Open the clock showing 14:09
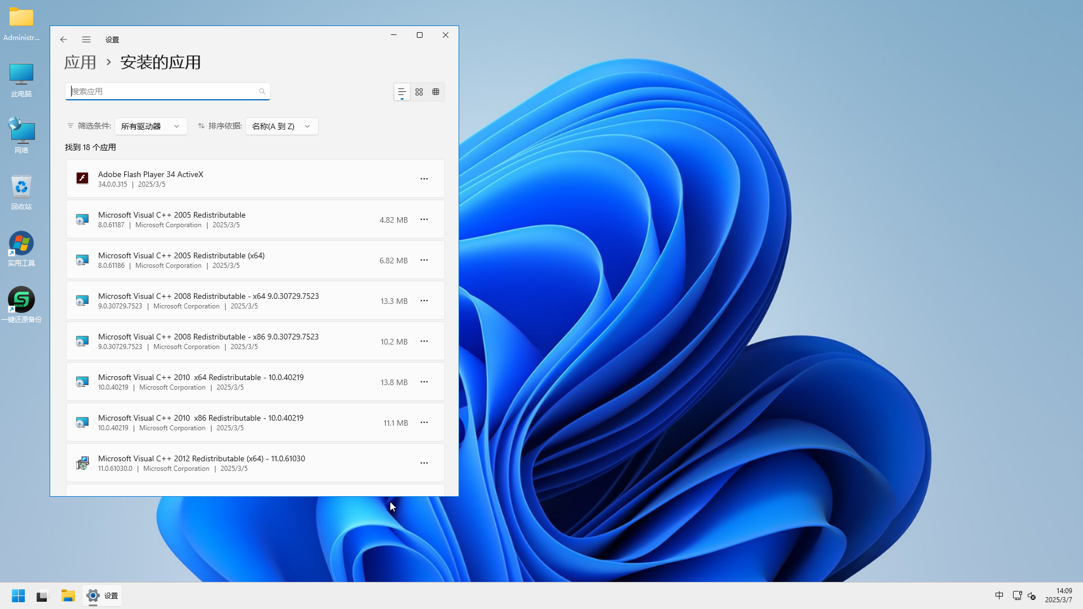The width and height of the screenshot is (1083, 609). (1059, 595)
